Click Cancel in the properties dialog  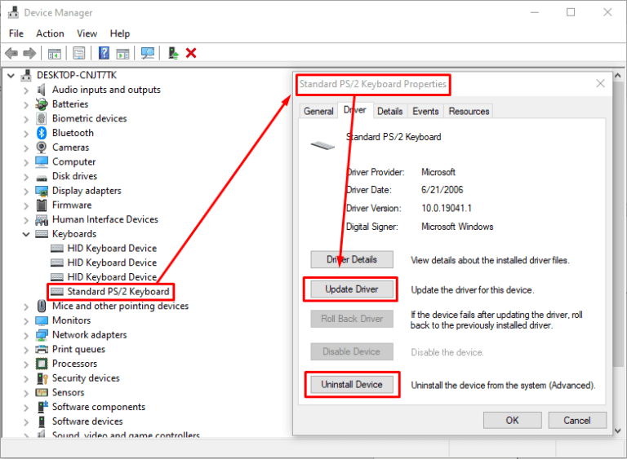click(577, 420)
